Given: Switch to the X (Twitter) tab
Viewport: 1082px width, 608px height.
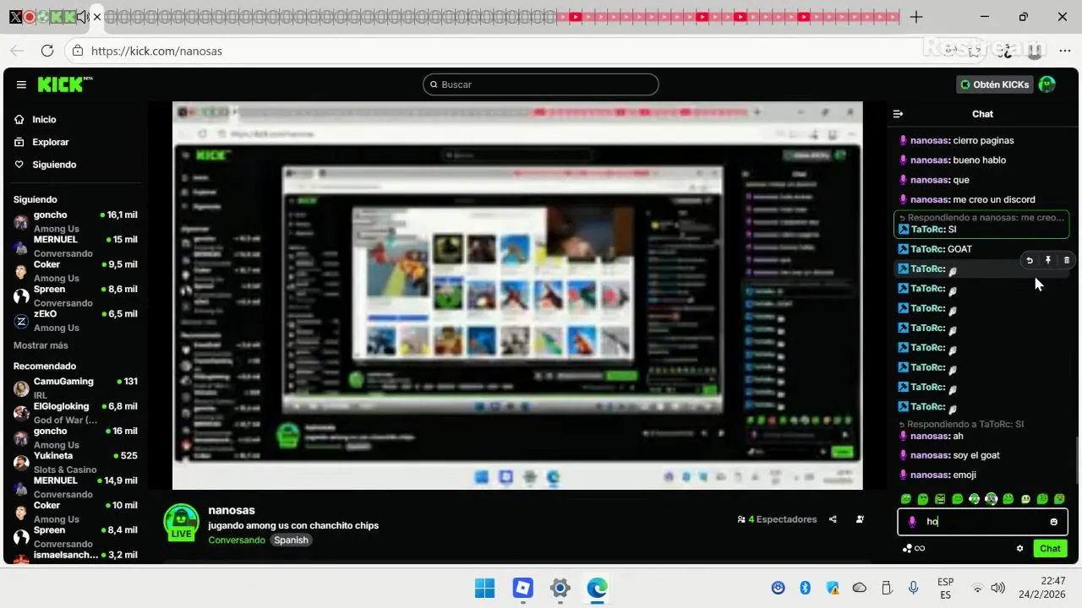Looking at the screenshot, I should point(15,17).
